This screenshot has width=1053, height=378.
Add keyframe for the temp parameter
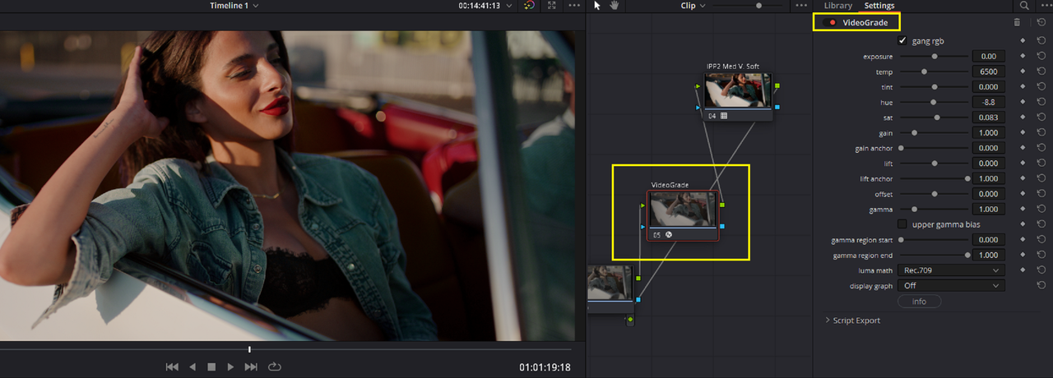pos(1023,71)
